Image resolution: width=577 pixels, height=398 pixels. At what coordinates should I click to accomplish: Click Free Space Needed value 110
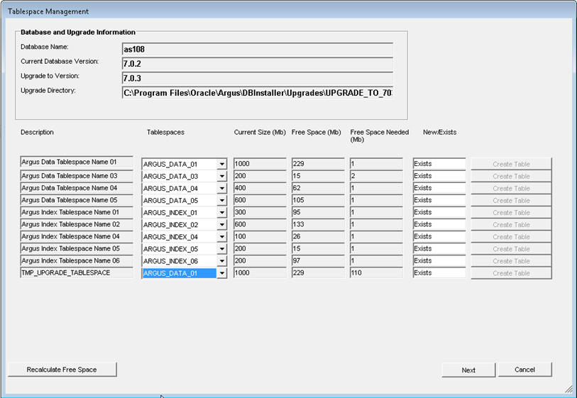376,272
